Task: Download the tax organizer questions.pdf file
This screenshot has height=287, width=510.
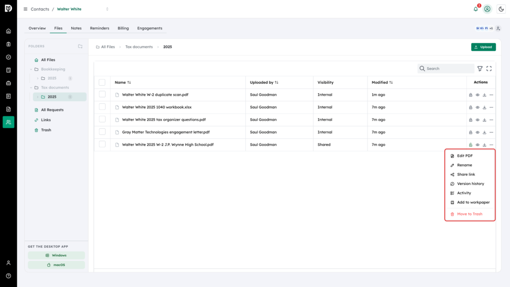Action: click(484, 120)
